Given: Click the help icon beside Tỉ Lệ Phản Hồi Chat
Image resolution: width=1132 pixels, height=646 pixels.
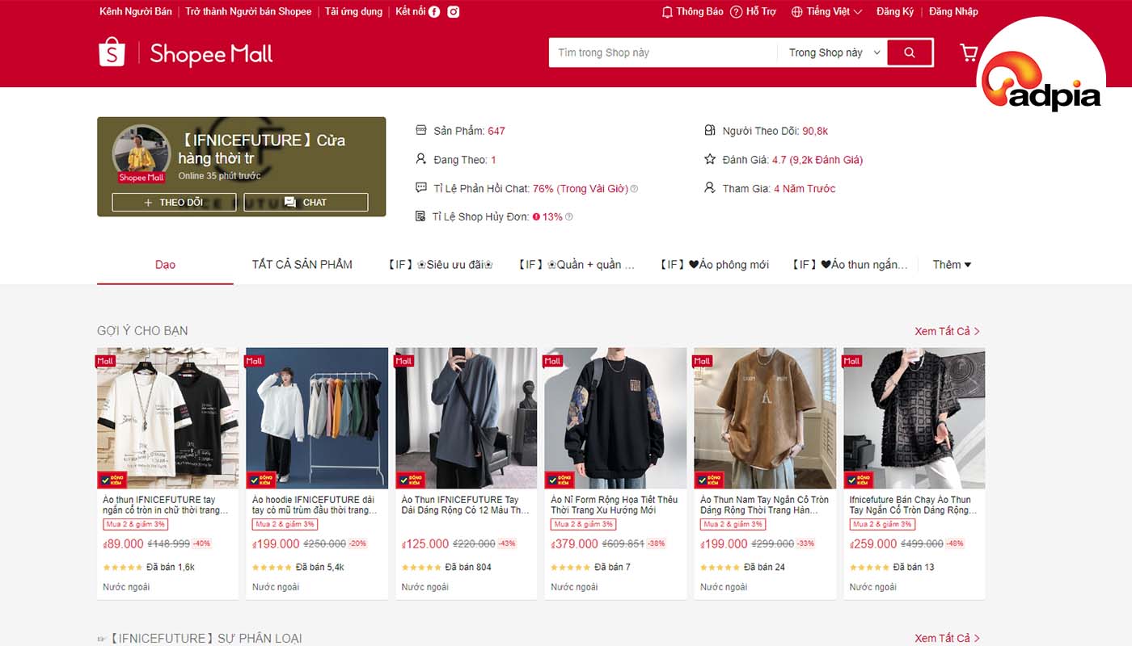Looking at the screenshot, I should pyautogui.click(x=634, y=189).
